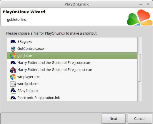
Task: Choose GofControls.exe from the list
Action: (x=72, y=49)
